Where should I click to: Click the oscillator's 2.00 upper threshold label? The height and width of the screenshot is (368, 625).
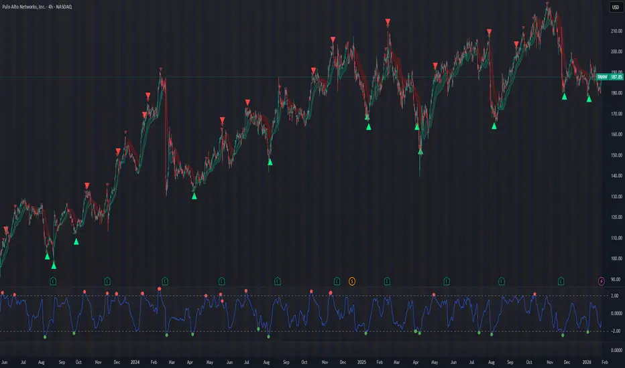click(615, 296)
